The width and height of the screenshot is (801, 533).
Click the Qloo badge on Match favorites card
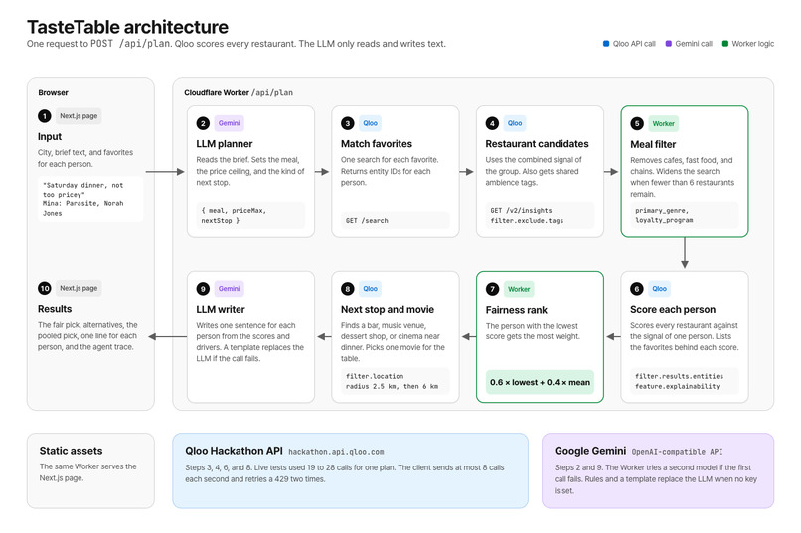tap(370, 123)
